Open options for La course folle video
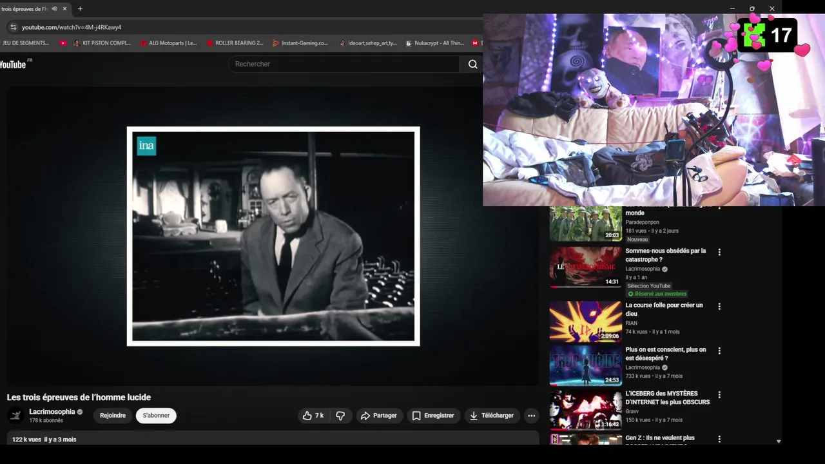The image size is (825, 464). tap(719, 307)
